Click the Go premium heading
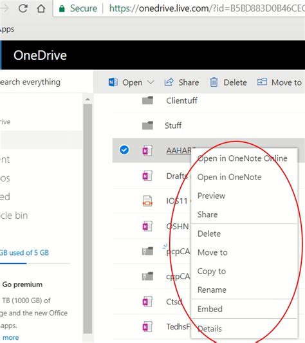Image resolution: width=305 pixels, height=343 pixels. point(23,284)
